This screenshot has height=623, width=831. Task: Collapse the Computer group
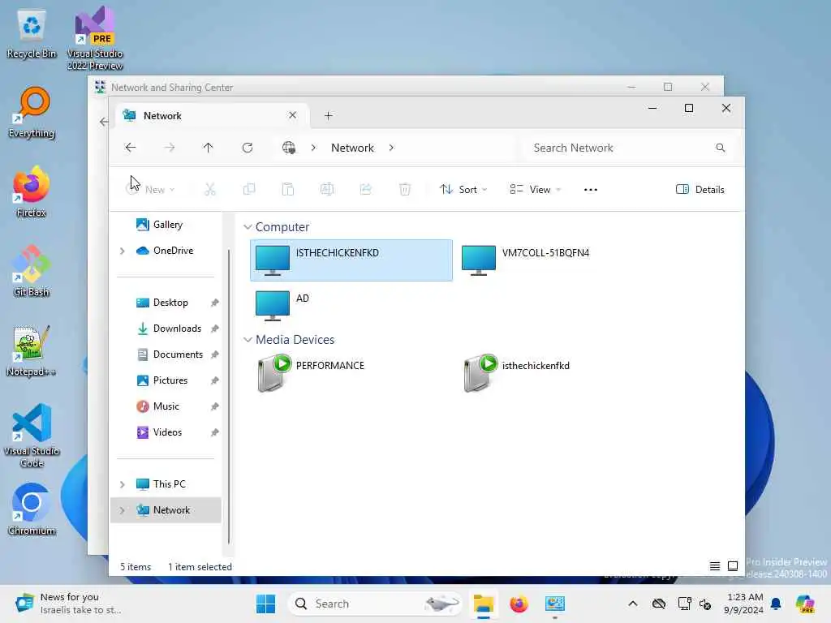coord(248,227)
